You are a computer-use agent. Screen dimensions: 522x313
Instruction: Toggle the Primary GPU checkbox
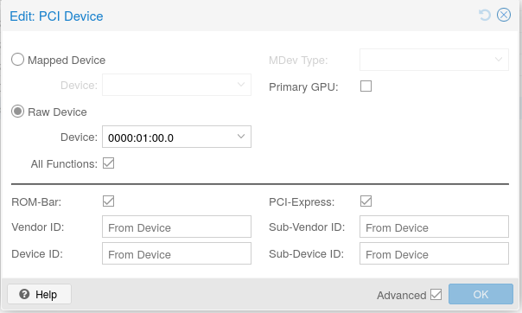click(x=366, y=86)
